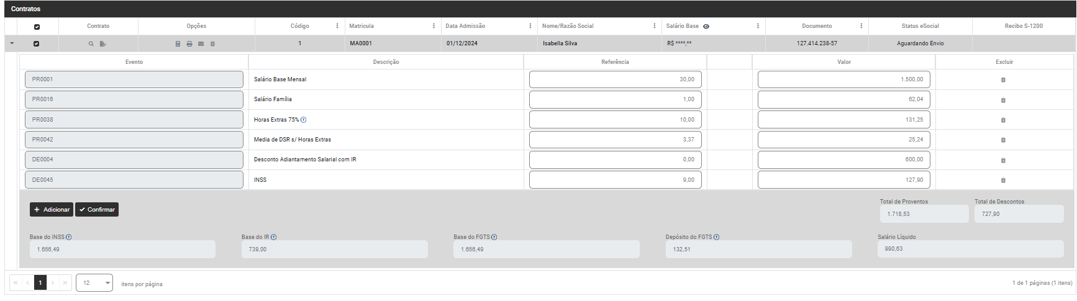Click the Total de Descontos field showing 727,90

coord(1019,214)
